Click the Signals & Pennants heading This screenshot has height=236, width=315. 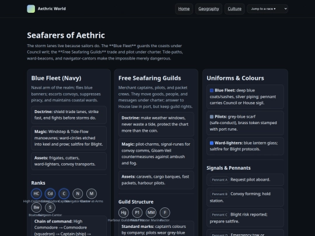pyautogui.click(x=229, y=168)
